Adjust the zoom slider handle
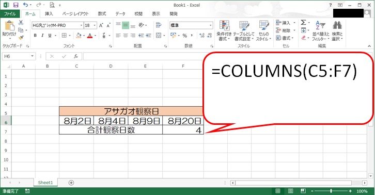Image resolution: width=375 pixels, height=195 pixels. pos(331,191)
